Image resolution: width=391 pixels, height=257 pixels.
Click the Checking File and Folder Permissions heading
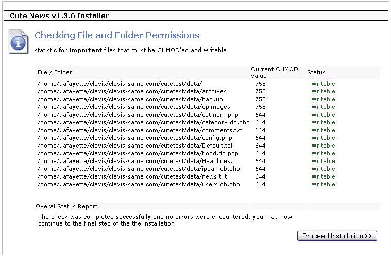[117, 35]
